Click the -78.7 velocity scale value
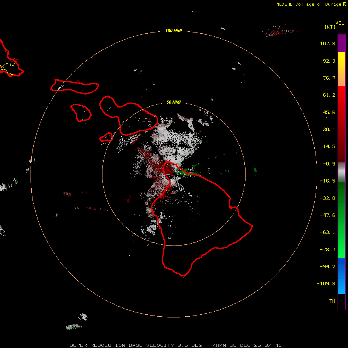Screen dimensions: 348x348 pyautogui.click(x=328, y=250)
